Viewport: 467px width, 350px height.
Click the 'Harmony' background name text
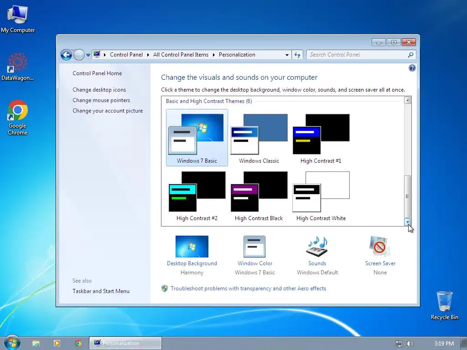192,273
